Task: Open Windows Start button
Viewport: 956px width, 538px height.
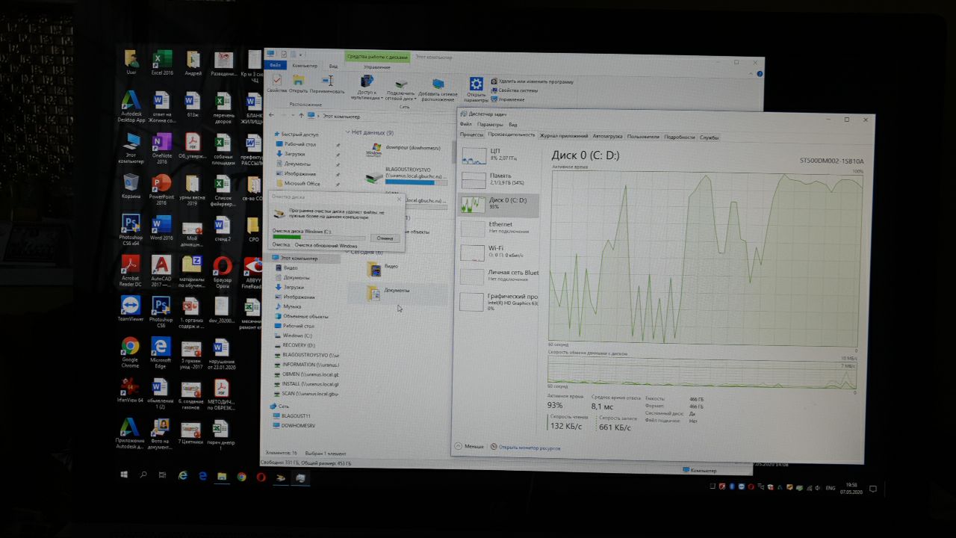Action: coord(124,474)
